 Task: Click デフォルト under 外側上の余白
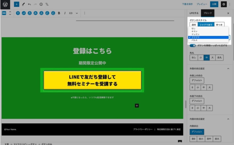pos(197,80)
